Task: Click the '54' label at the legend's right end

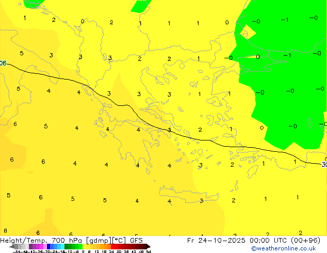Action: tap(149, 251)
